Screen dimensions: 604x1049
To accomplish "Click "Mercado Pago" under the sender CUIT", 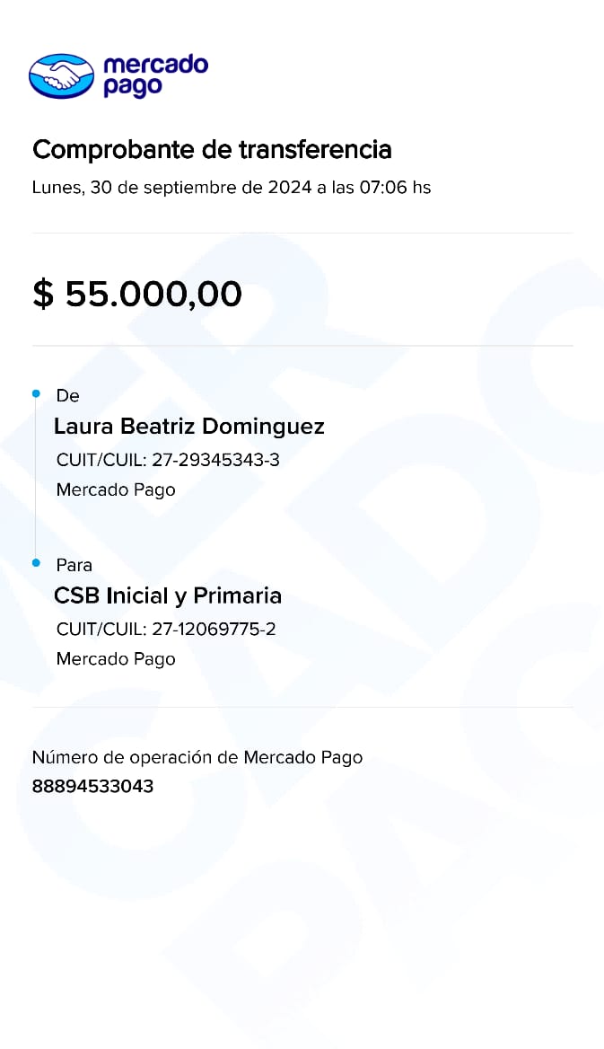I will point(116,490).
